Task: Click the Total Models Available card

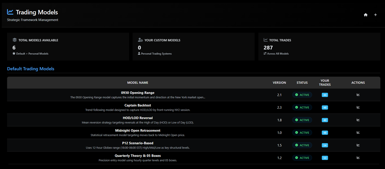Action: (x=68, y=47)
